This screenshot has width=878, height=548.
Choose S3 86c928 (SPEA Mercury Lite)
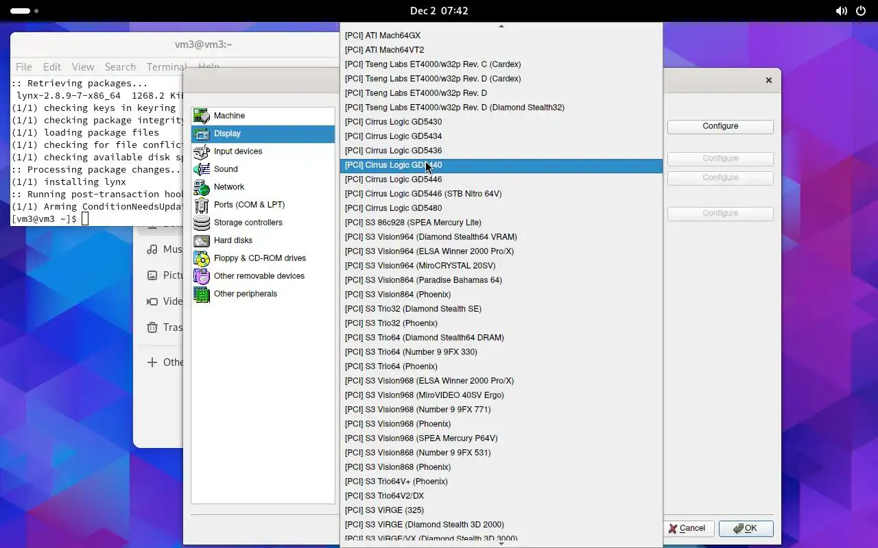click(x=501, y=223)
